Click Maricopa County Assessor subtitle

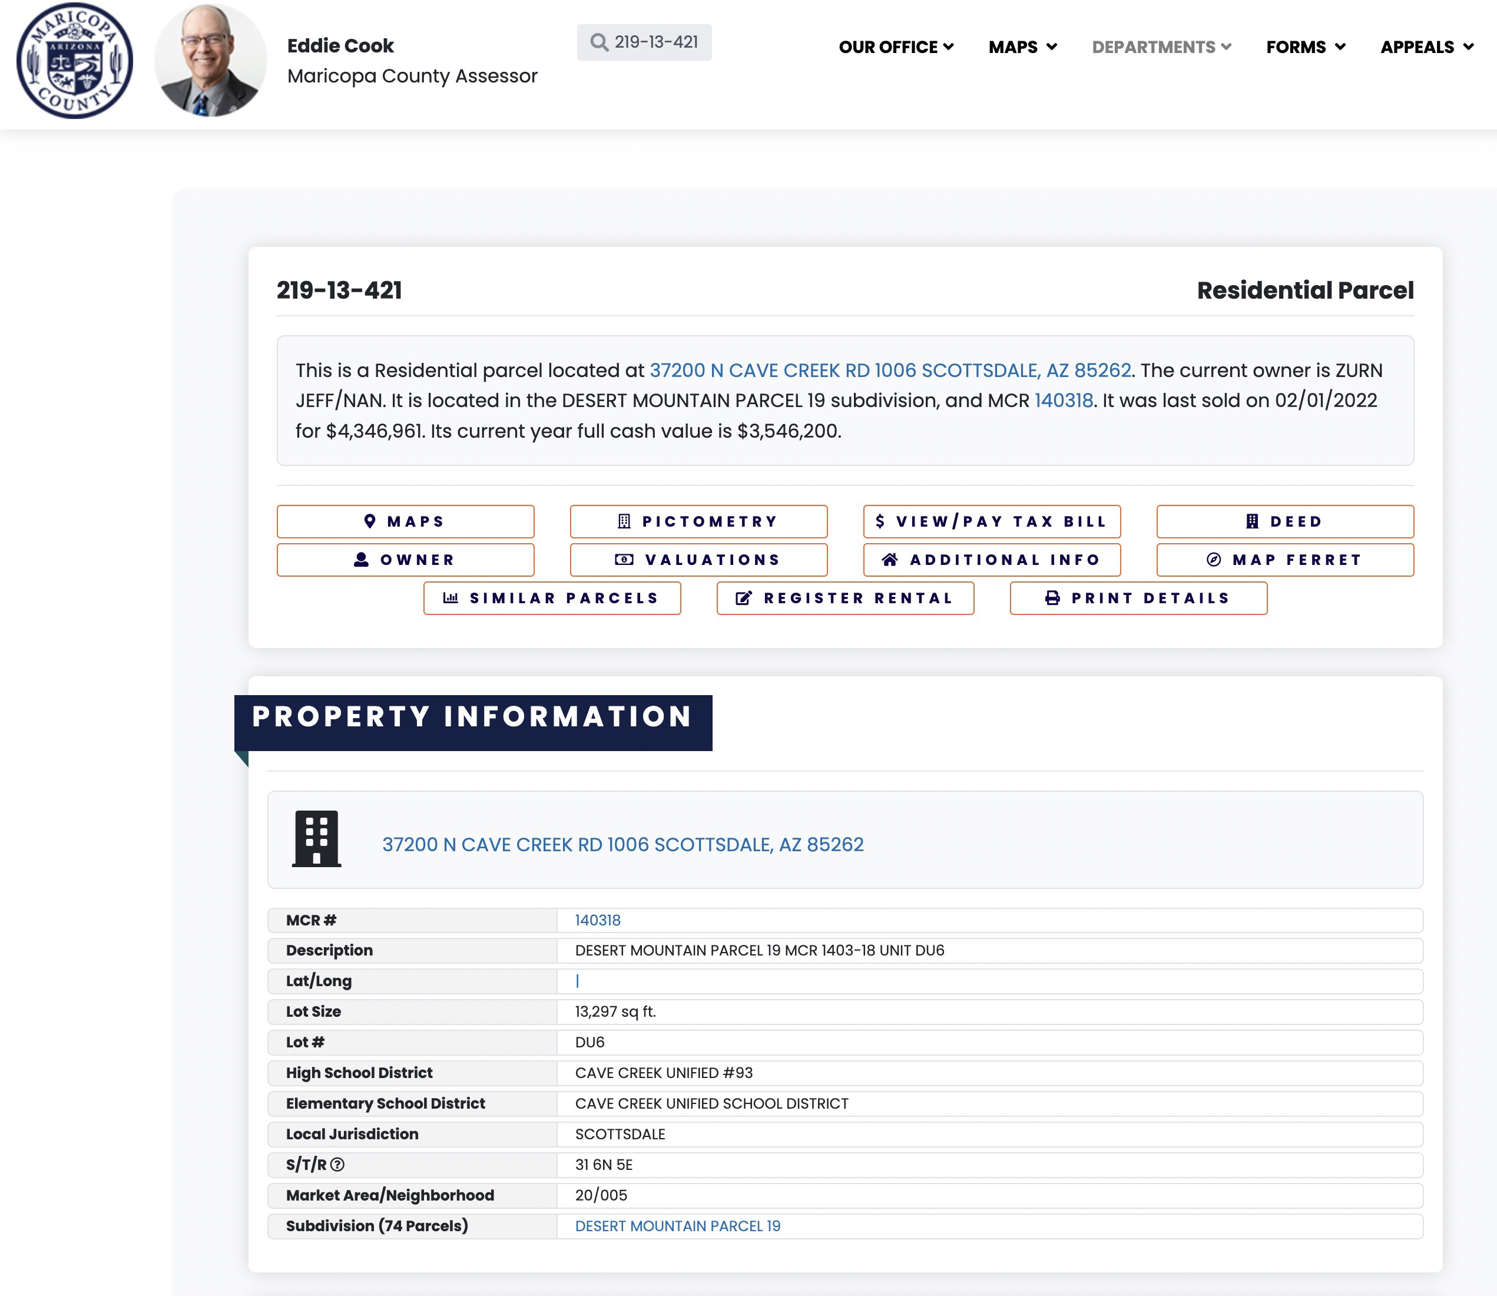(x=412, y=76)
